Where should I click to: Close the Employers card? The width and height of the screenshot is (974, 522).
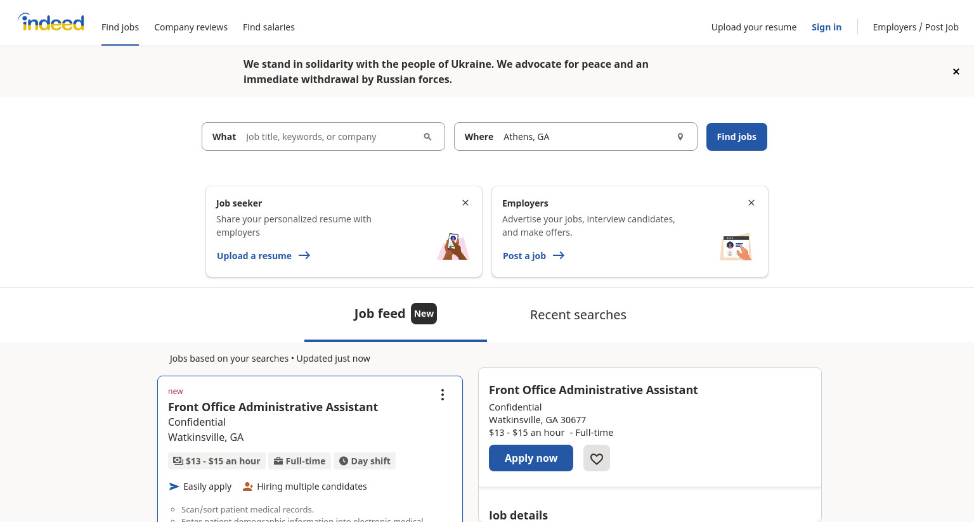click(x=751, y=203)
